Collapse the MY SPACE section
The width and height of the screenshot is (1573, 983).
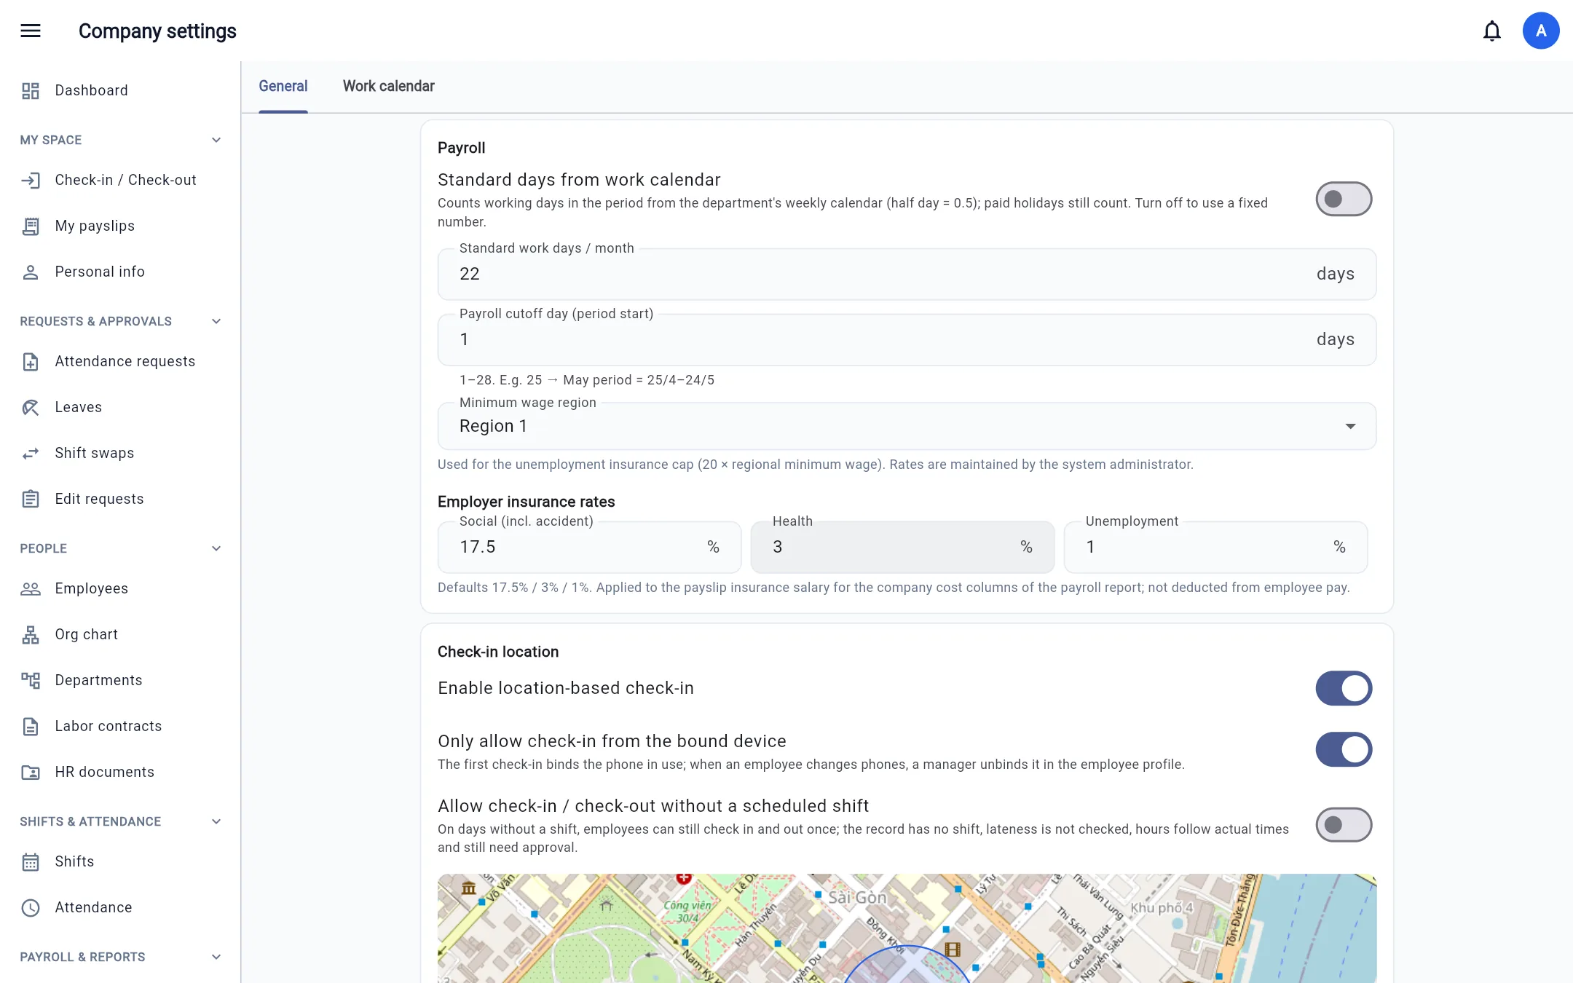216,140
